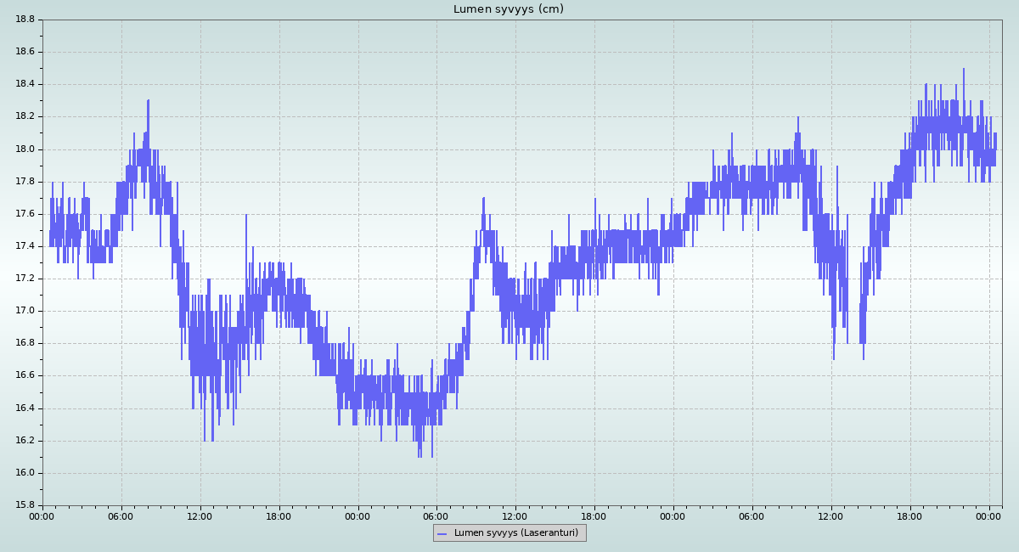Click the leftmost 00:00 x-axis label
The height and width of the screenshot is (552, 1019).
pyautogui.click(x=42, y=515)
